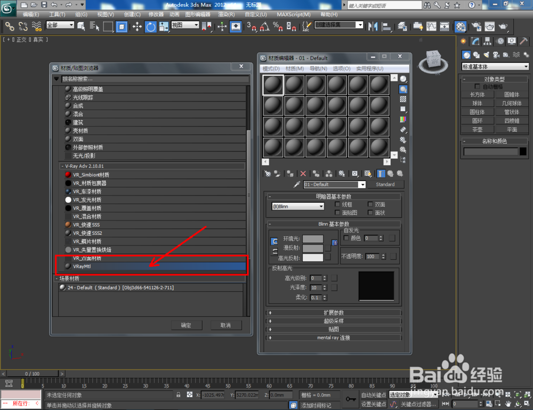Open the 01 - Default material name dropdown
Screen dimensions: 533x410
pos(335,184)
